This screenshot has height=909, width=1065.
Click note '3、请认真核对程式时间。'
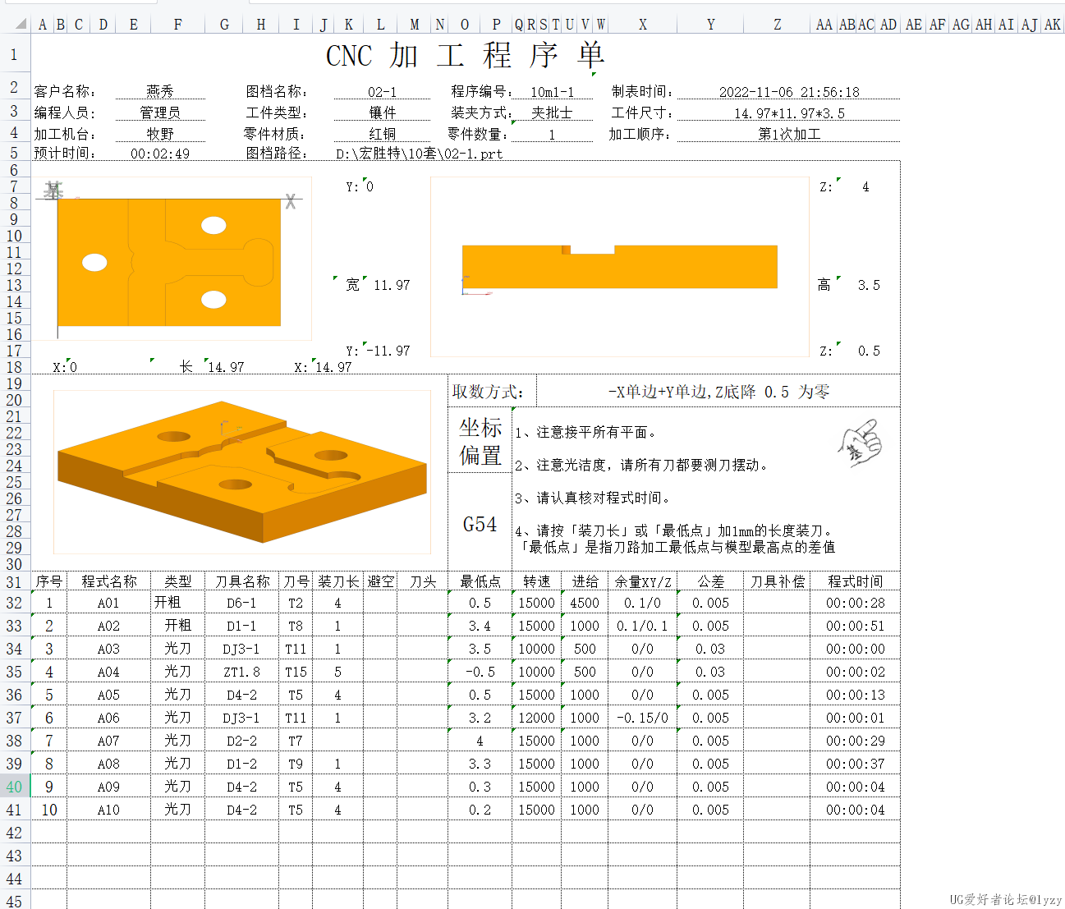(x=593, y=498)
